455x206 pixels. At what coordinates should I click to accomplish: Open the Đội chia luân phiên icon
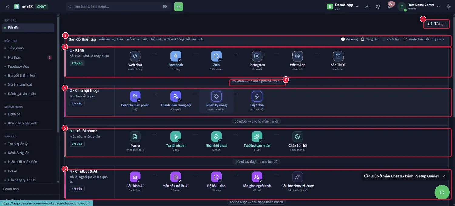[x=135, y=96]
